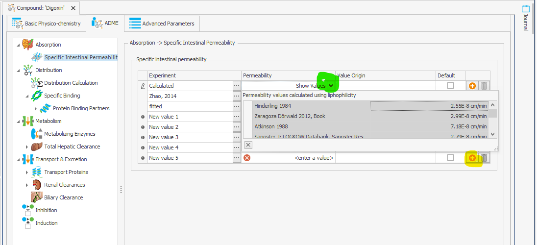
Task: Click the ellipsis button for Calculated experiment
Action: 237,86
